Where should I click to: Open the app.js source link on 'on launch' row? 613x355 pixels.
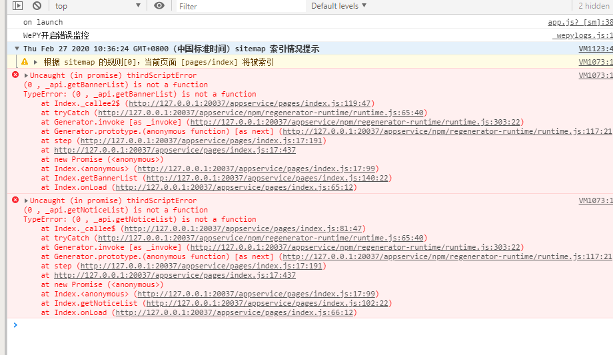point(580,22)
